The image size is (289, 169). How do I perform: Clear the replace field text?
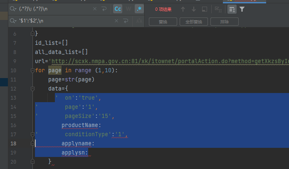pos(116,21)
